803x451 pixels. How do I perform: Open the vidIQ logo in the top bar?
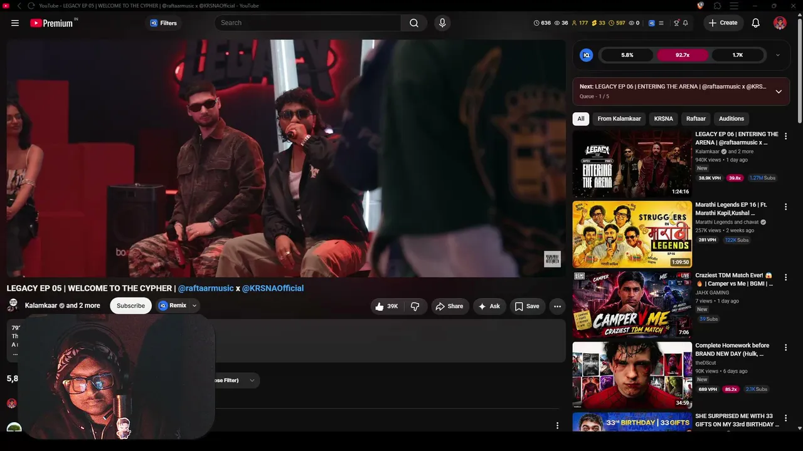pos(652,23)
